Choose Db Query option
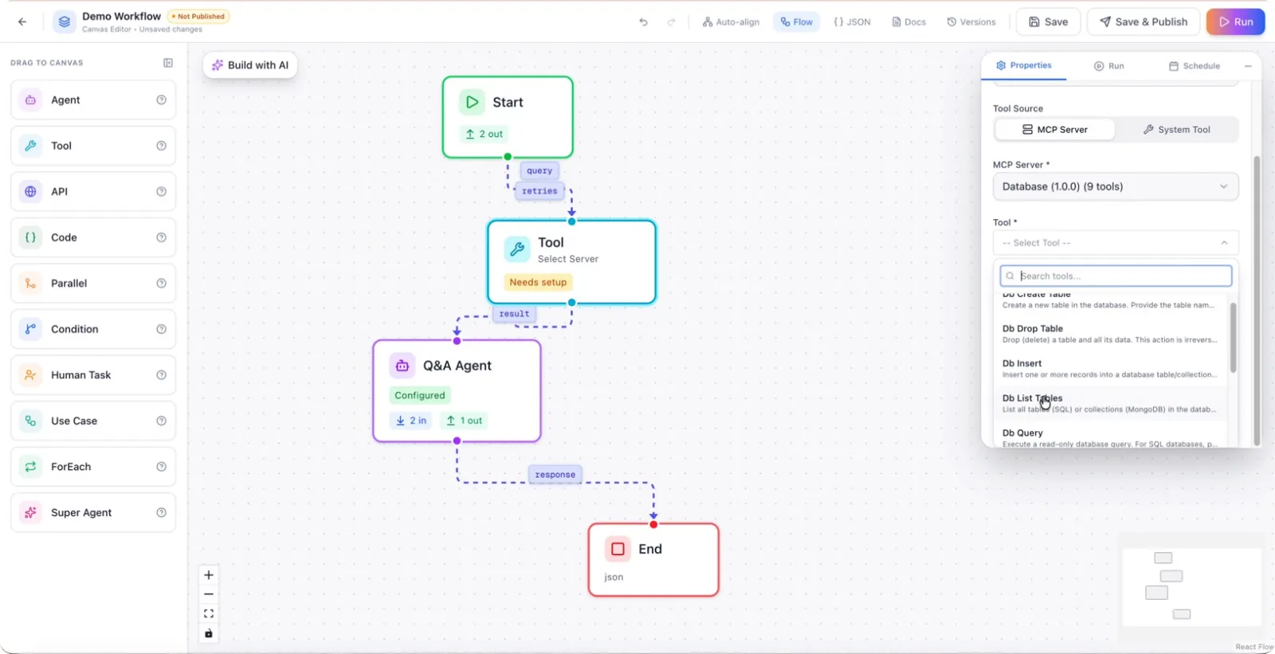1275x654 pixels. 1109,437
